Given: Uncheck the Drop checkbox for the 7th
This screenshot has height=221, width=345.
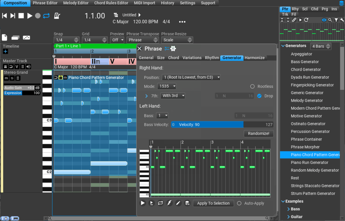Looking at the screenshot, I should 259,95.
